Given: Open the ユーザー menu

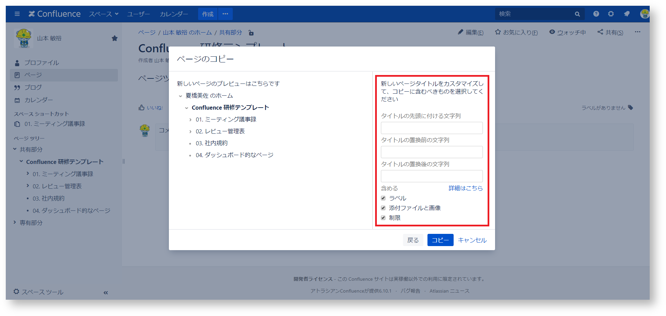Looking at the screenshot, I should [139, 14].
